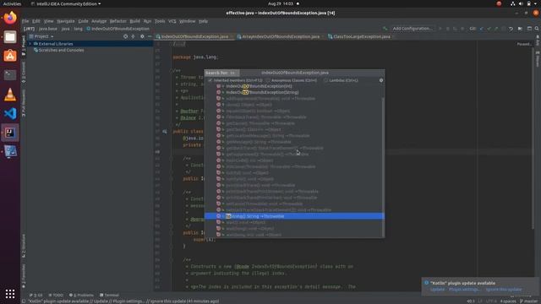The width and height of the screenshot is (541, 304).
Task: Open the IntelliJ IDEA Community Edition app menu
Action: coord(66,3)
